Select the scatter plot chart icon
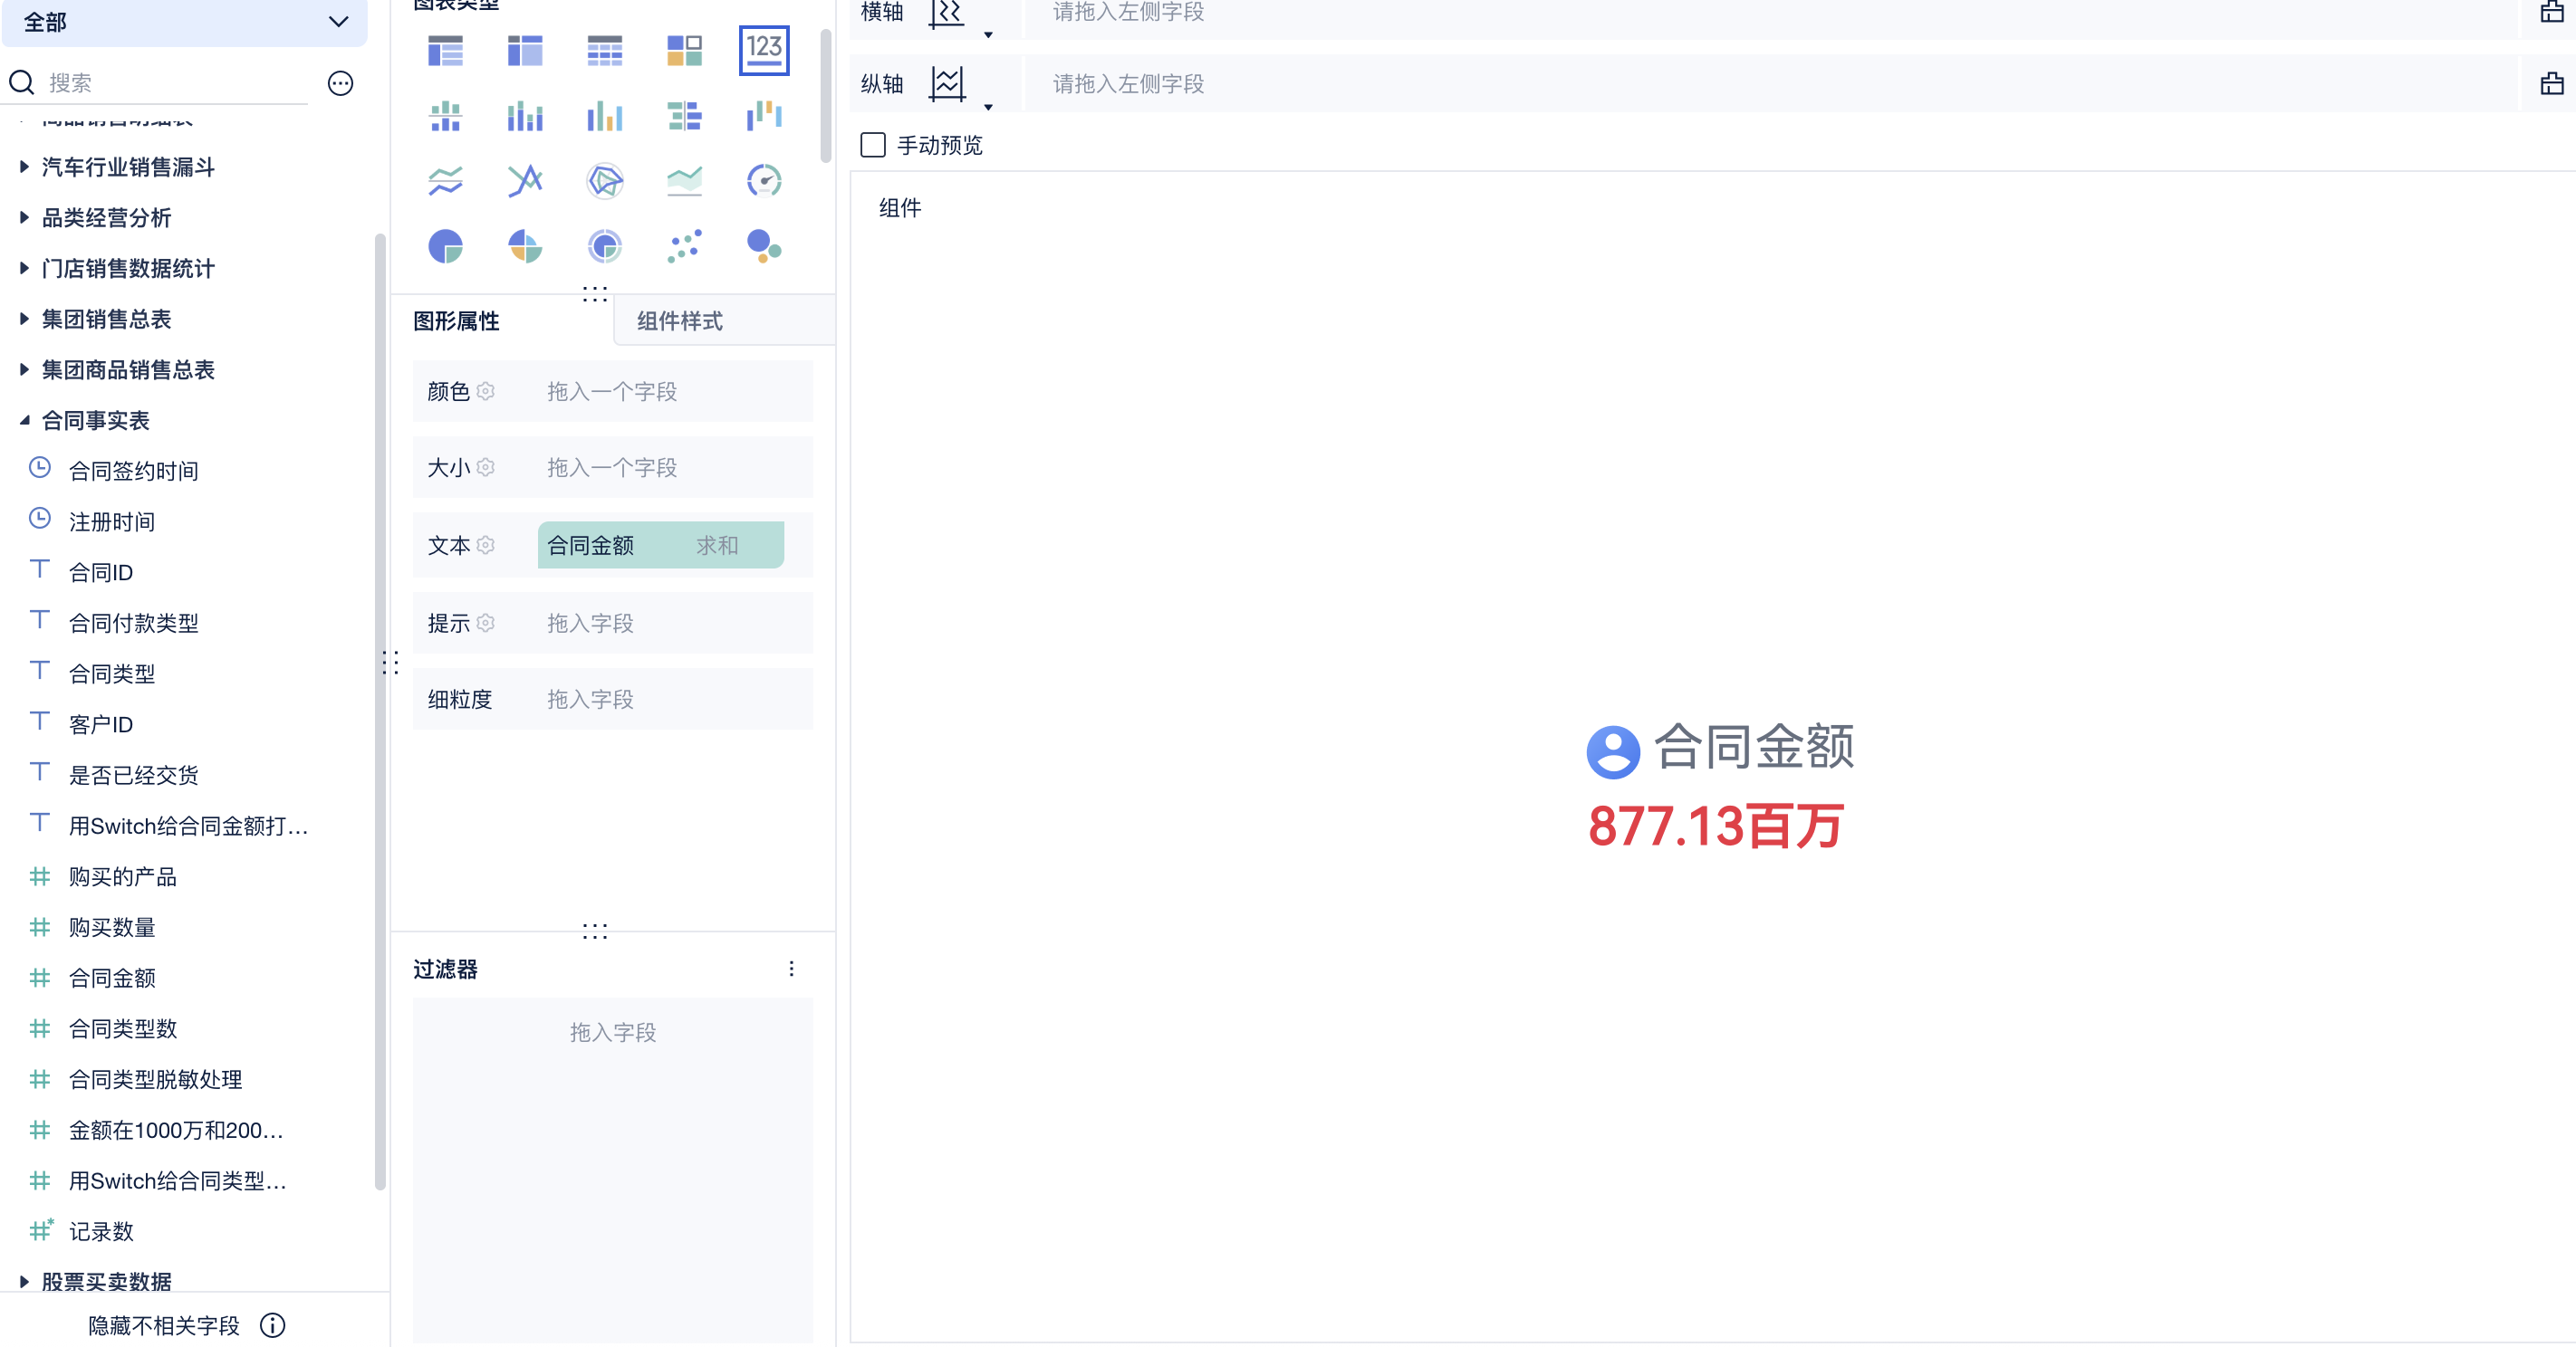 coord(684,246)
